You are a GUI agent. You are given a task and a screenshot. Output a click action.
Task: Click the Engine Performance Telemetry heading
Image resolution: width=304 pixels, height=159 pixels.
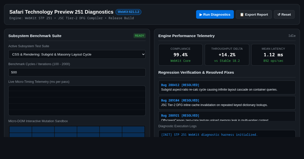pos(186,36)
